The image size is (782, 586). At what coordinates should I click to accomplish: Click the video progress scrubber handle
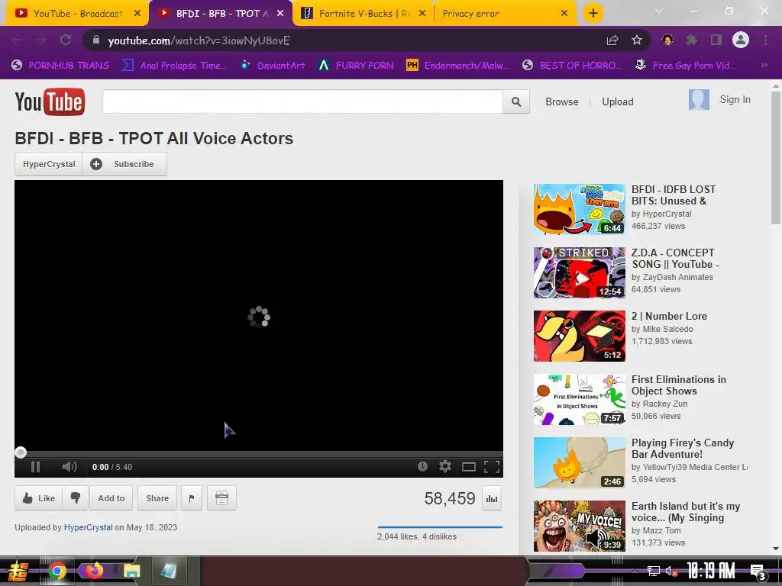point(21,452)
